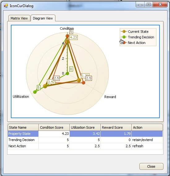Screen dimensions: 170x176
Task: Click the Property State condition score 4.23 cell
Action: tap(54, 134)
